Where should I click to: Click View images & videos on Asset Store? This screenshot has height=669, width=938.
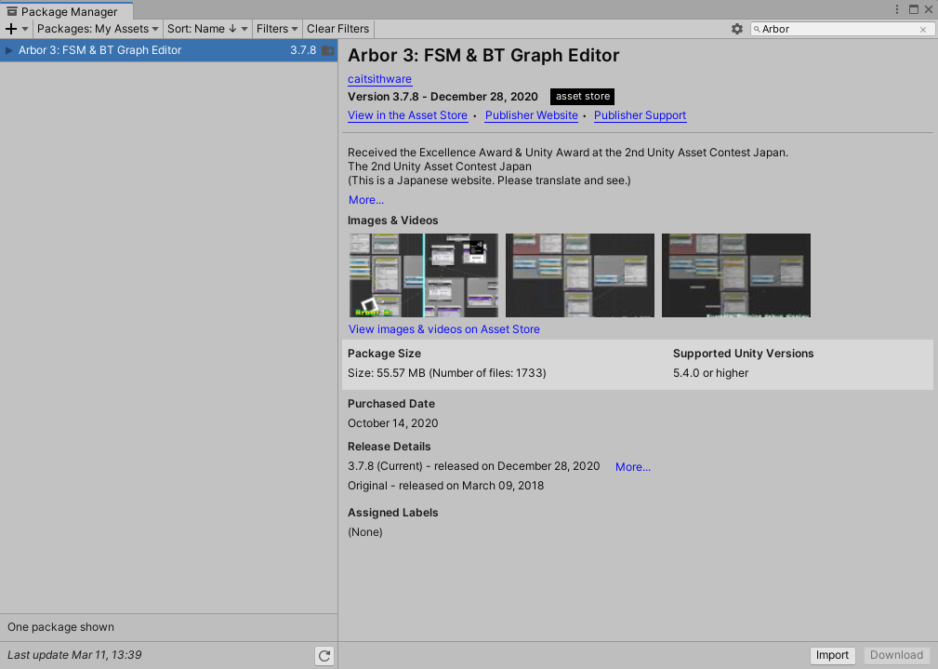pyautogui.click(x=444, y=329)
